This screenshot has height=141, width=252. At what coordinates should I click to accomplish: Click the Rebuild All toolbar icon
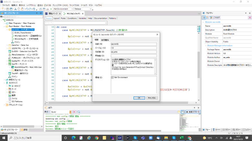click(44, 9)
